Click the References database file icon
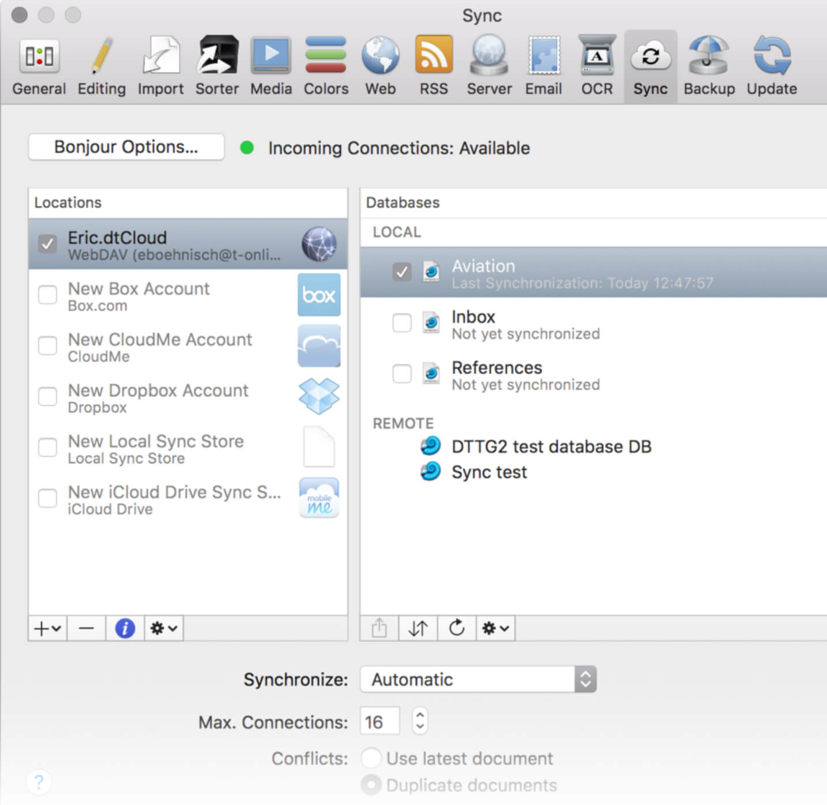 pos(431,373)
